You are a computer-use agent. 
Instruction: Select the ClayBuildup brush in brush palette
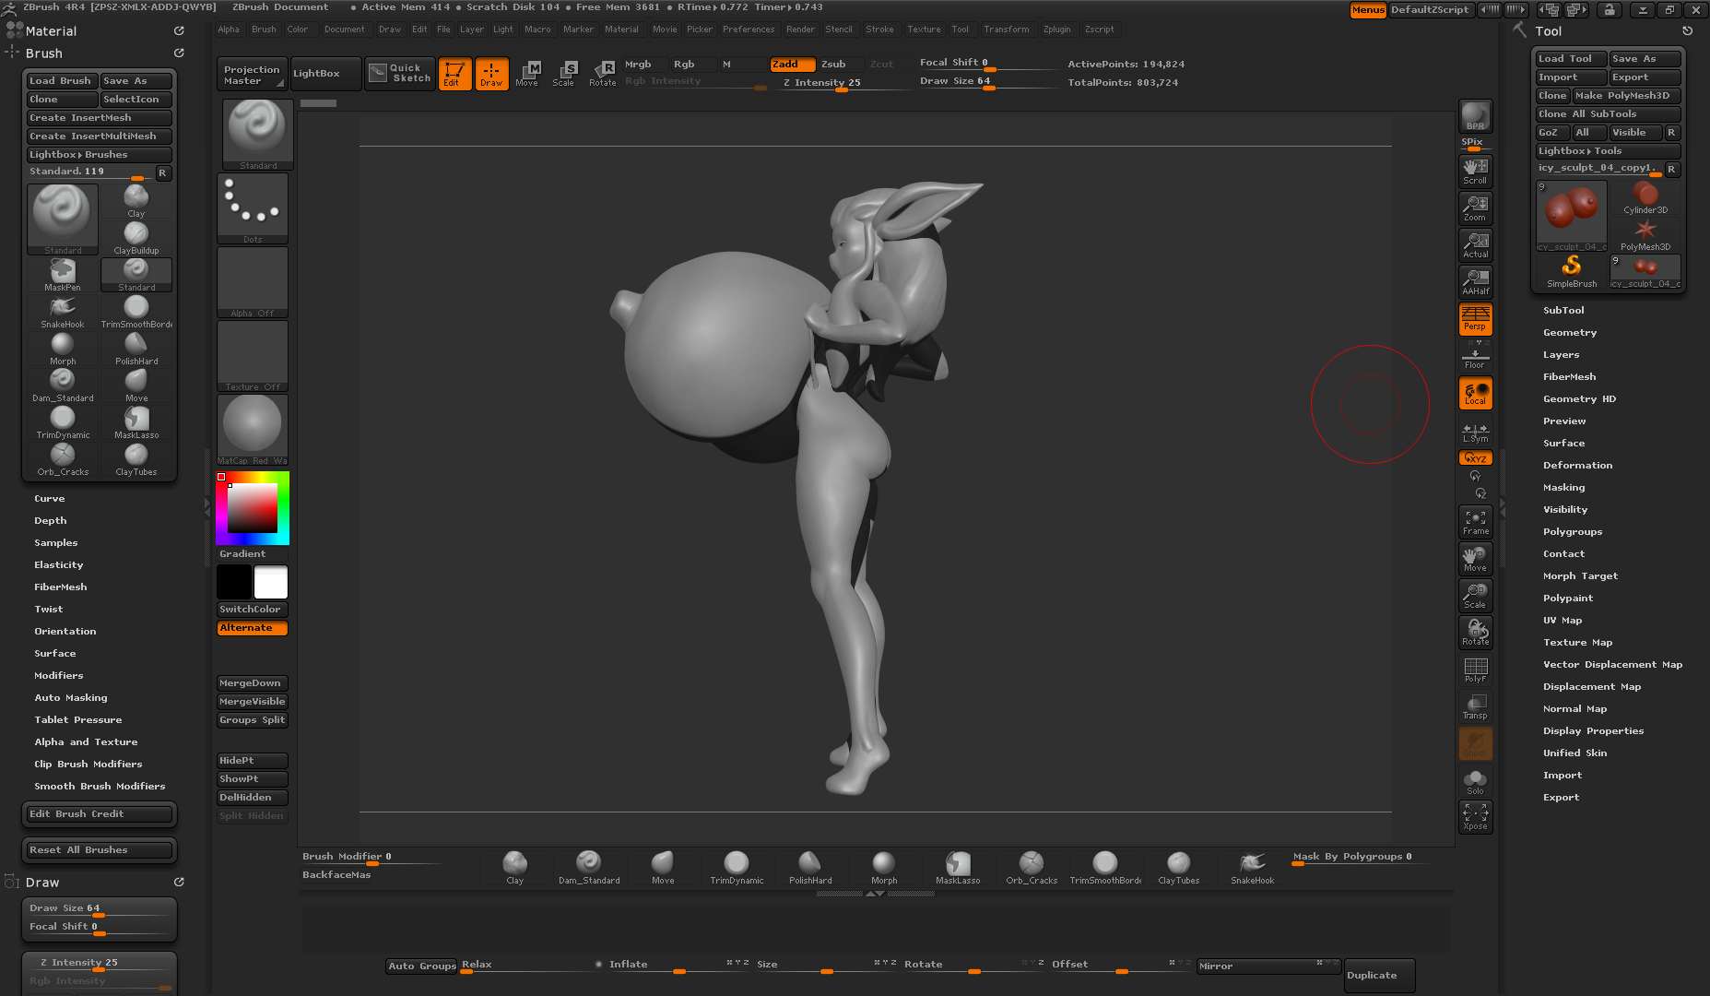[136, 237]
